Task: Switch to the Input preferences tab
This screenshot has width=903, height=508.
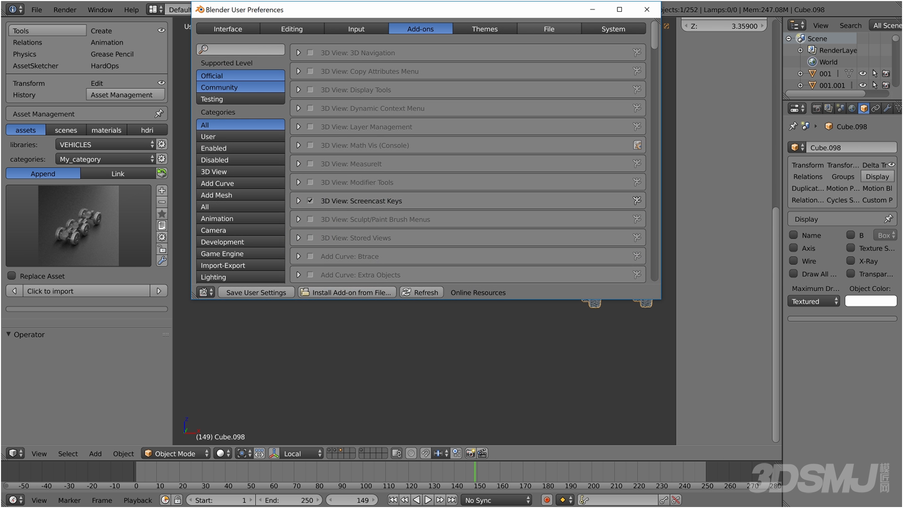Action: (x=356, y=29)
